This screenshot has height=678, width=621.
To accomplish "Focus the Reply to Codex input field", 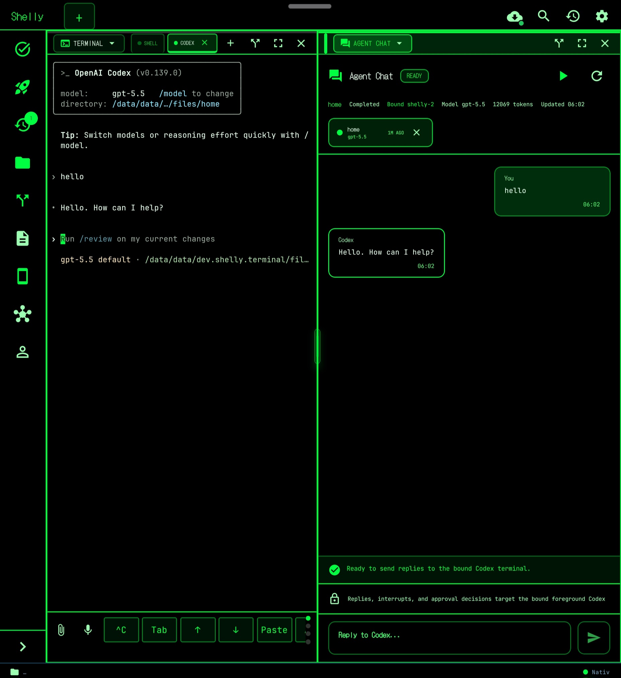I will [x=449, y=637].
